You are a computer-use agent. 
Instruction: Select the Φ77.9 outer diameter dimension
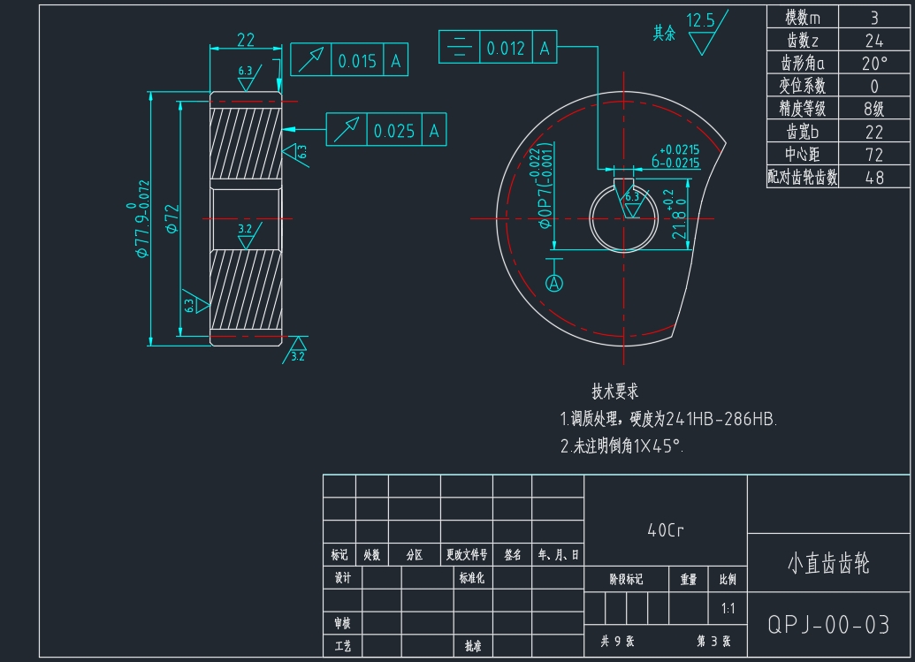click(140, 218)
